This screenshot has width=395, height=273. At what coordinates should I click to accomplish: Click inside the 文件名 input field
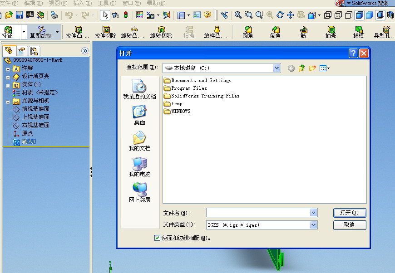pos(258,213)
